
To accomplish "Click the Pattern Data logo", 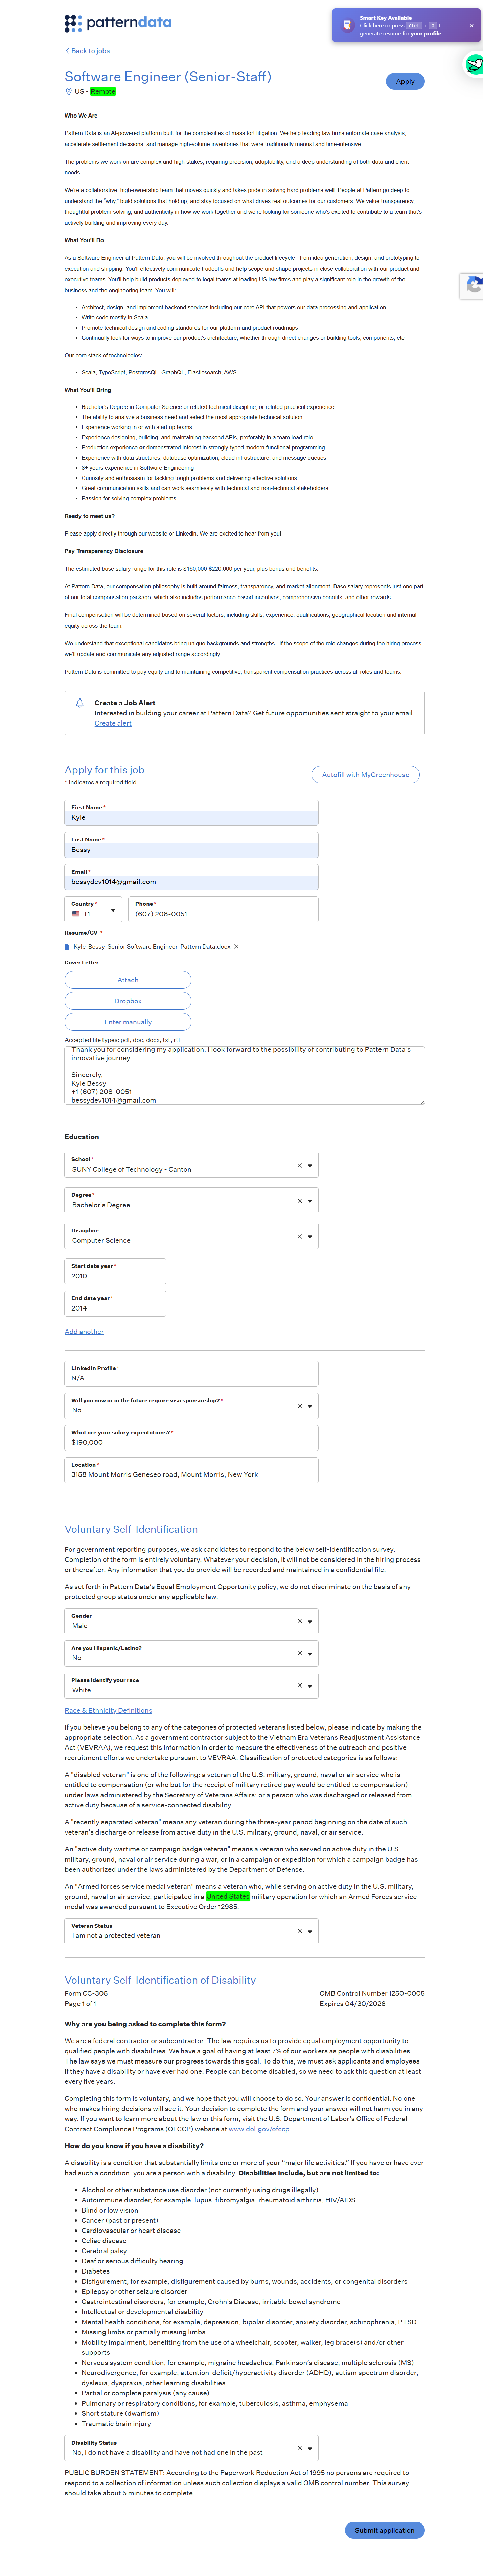I will pyautogui.click(x=118, y=23).
